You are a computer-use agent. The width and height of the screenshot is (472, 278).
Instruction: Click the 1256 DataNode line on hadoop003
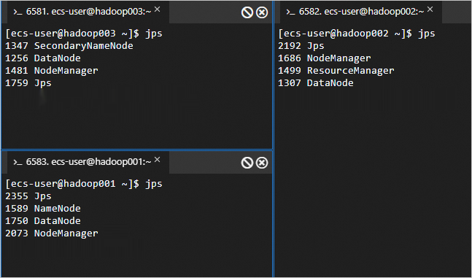[43, 58]
